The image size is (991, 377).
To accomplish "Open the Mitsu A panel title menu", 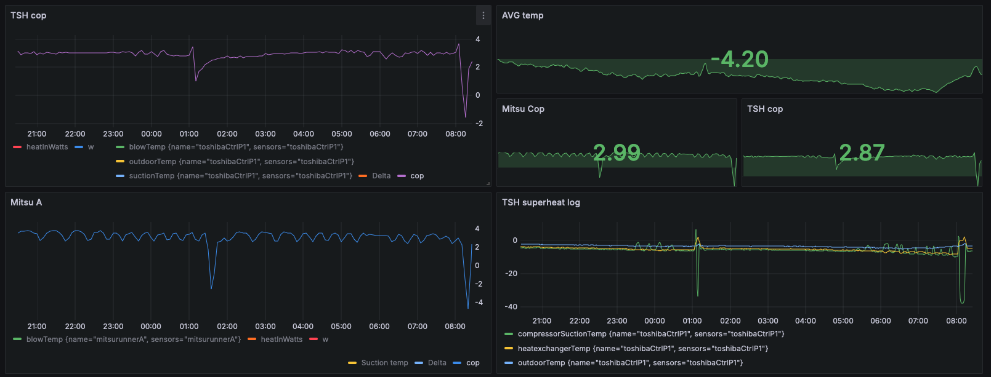I will (x=26, y=202).
